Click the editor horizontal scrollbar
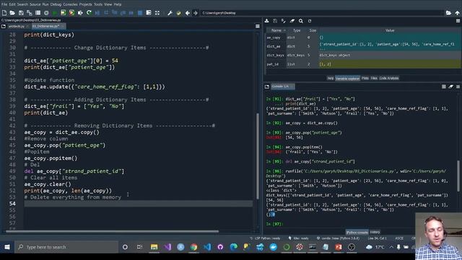 point(112,231)
